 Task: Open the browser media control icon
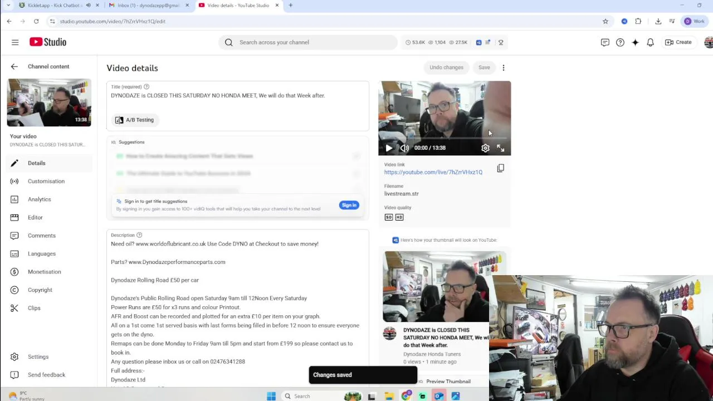tap(672, 21)
